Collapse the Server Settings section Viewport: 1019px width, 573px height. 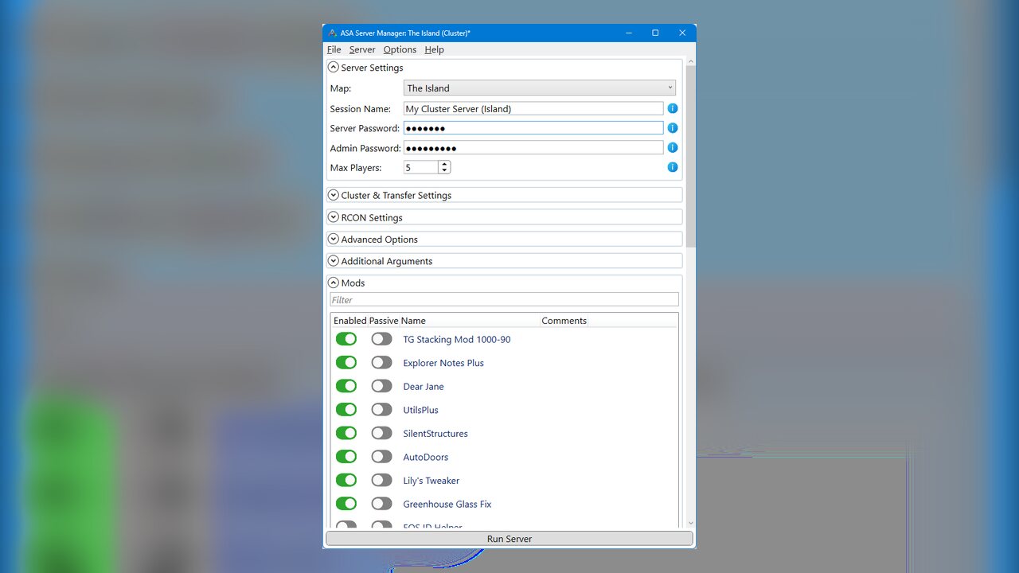[334, 68]
